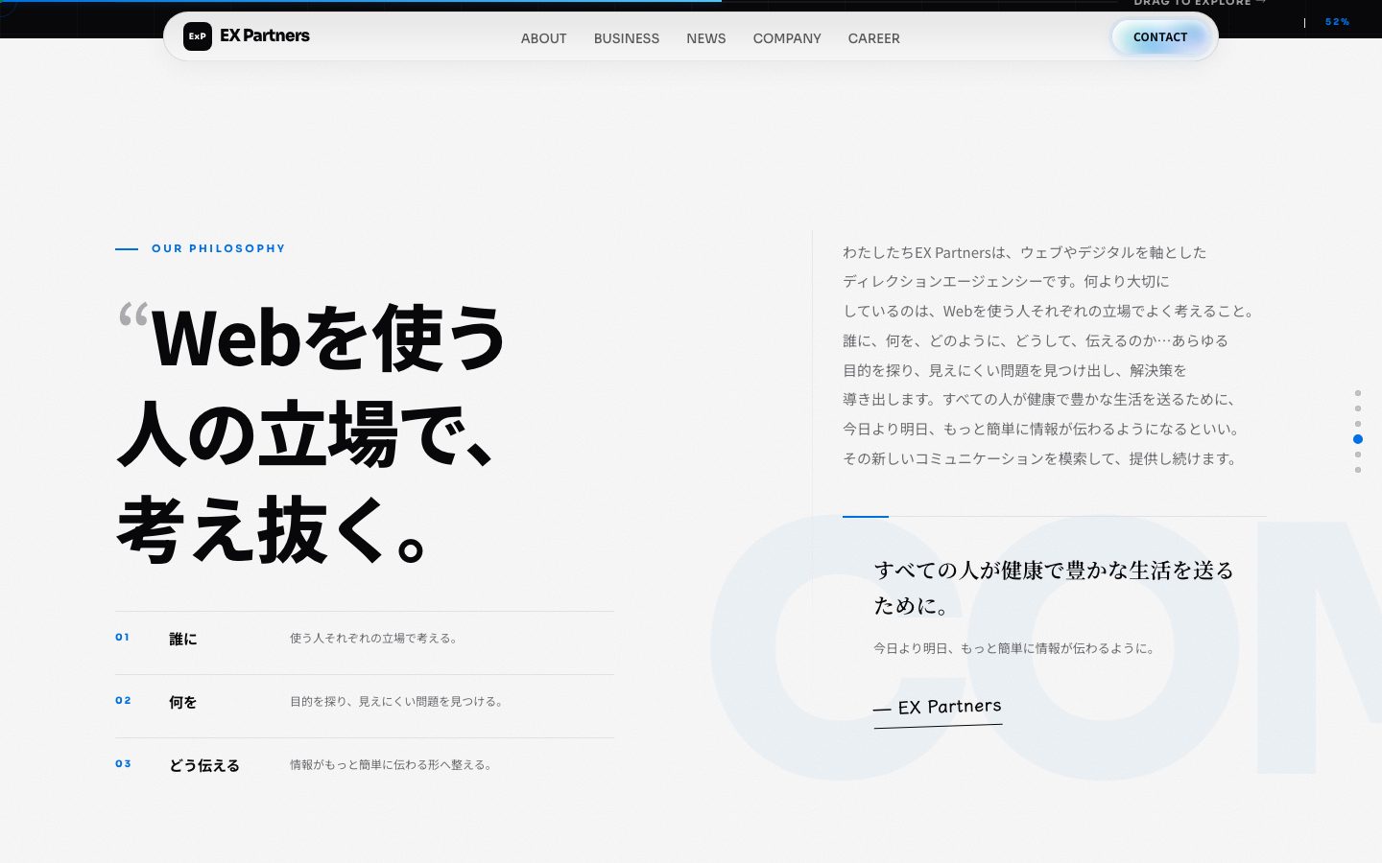Screen dimensions: 1382x863
Task: Click "情報がもっと簡単に伝わる形へ整える。"
Action: click(x=393, y=764)
